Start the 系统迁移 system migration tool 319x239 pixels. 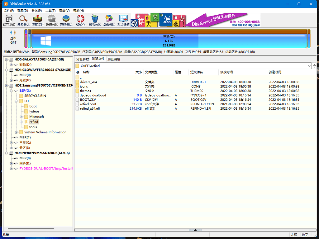123,20
